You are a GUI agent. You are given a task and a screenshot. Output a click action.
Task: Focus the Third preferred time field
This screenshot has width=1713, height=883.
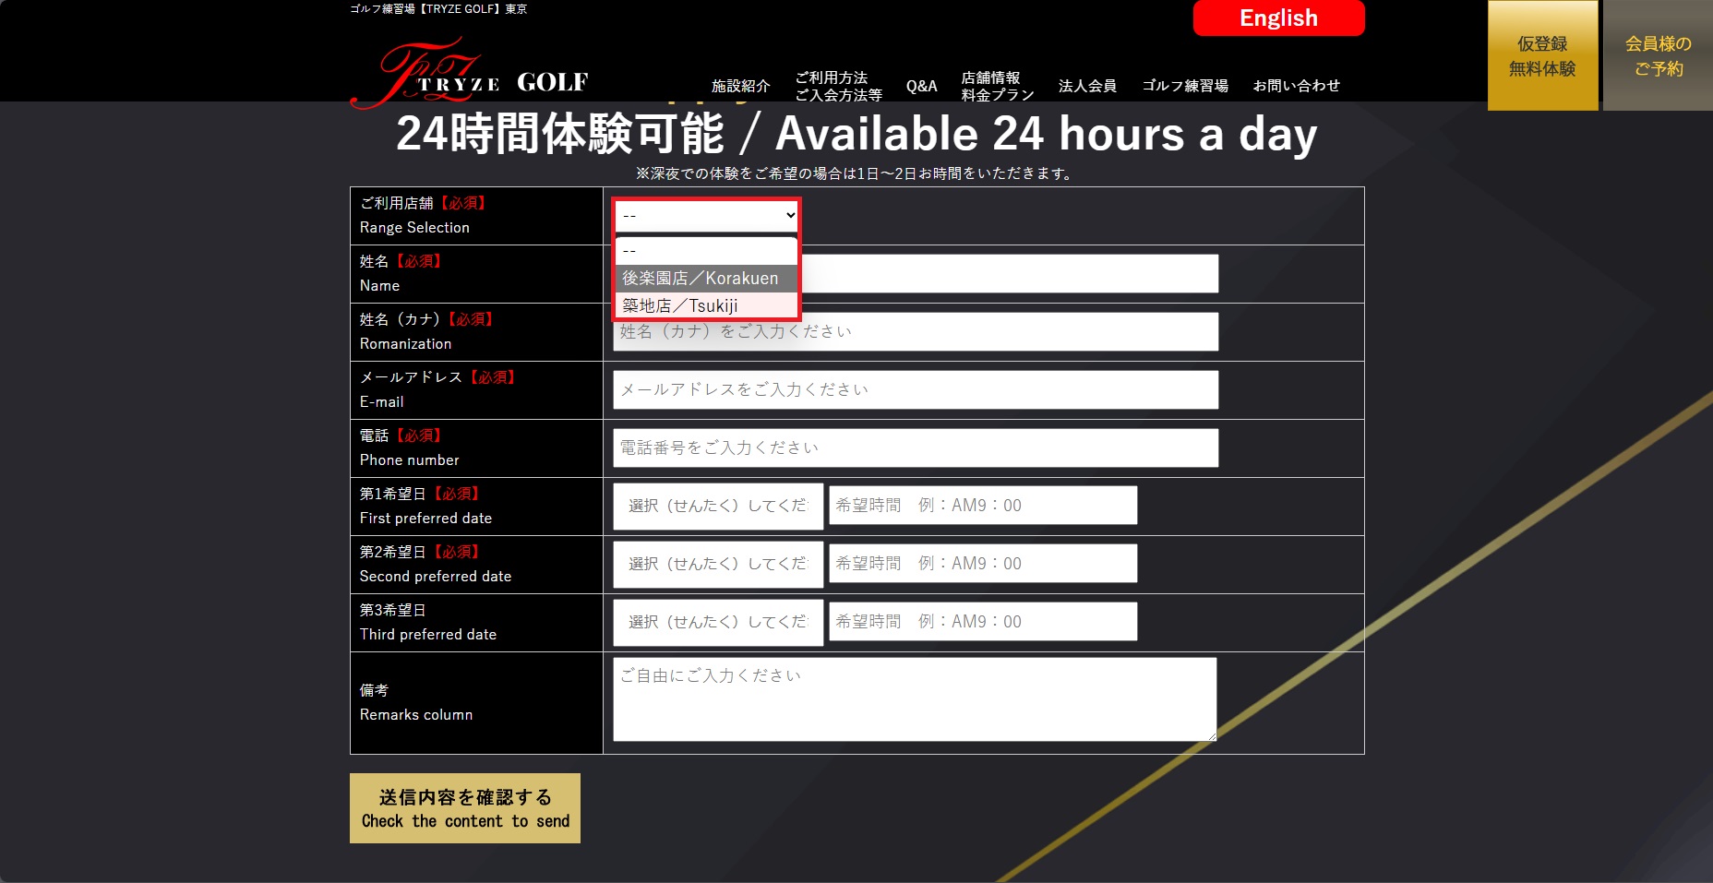[983, 622]
